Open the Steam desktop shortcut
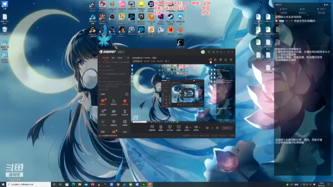This screenshot has height=187, width=333. [x=170, y=18]
